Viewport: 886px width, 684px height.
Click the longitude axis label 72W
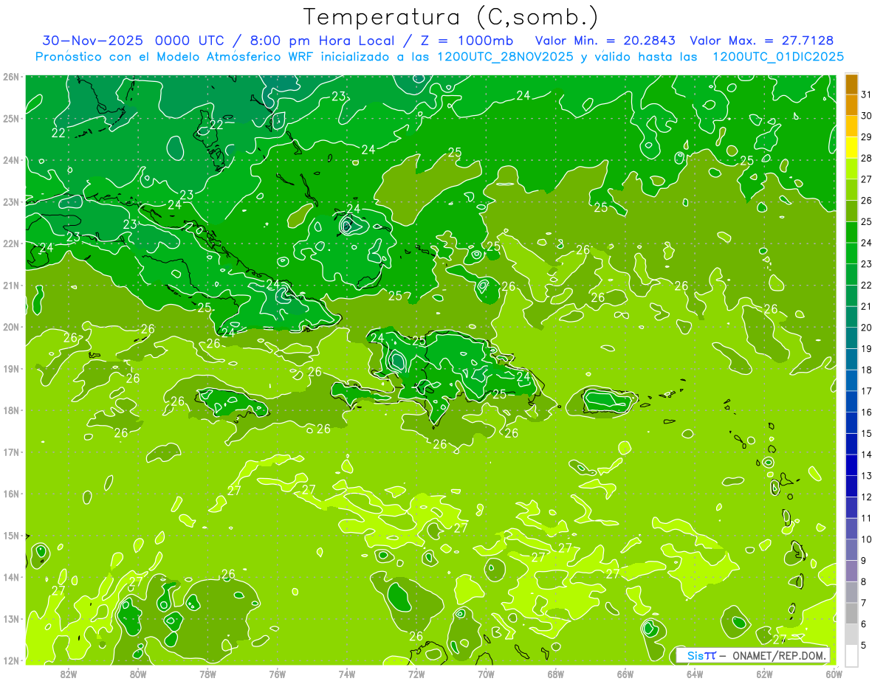coord(416,674)
